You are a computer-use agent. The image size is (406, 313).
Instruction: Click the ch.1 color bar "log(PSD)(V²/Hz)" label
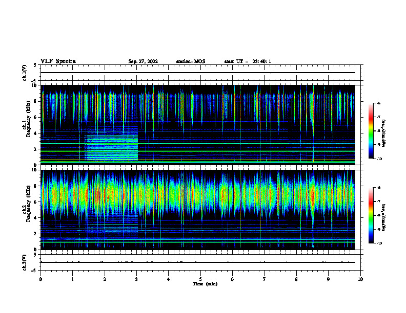click(384, 133)
